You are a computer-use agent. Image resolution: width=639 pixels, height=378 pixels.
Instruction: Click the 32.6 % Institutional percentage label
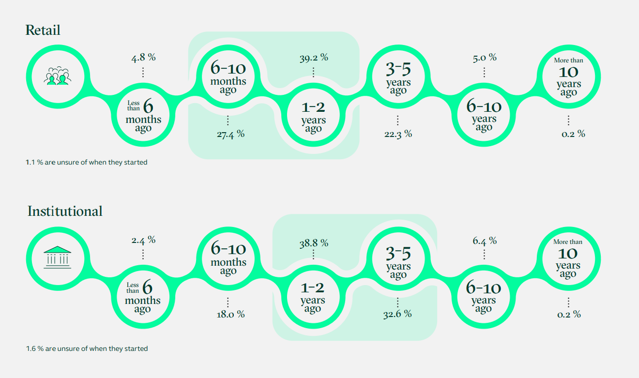(x=397, y=314)
